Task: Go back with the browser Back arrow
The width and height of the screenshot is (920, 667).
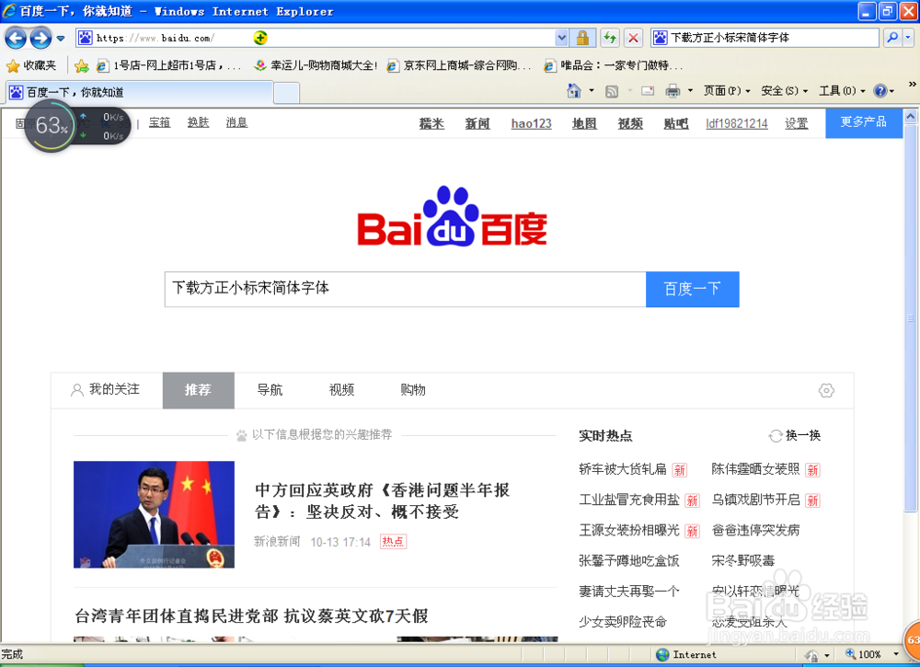Action: point(16,39)
